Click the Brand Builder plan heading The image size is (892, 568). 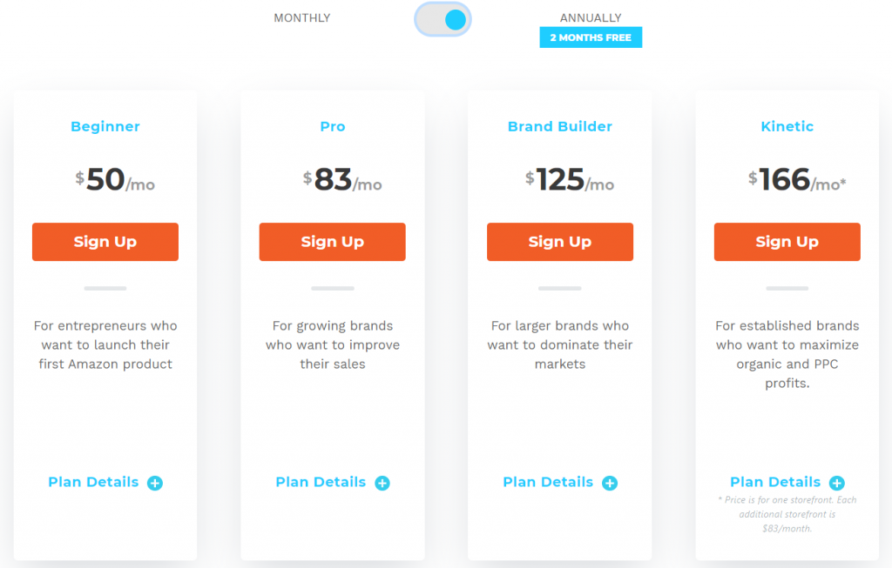560,127
